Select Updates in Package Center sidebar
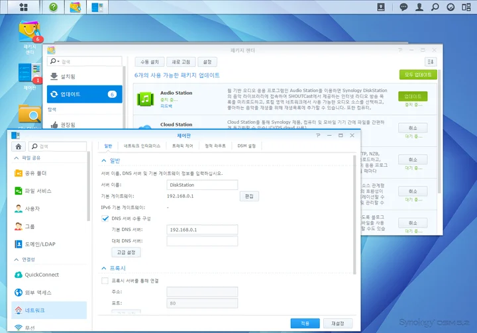The image size is (477, 333). pyautogui.click(x=85, y=94)
